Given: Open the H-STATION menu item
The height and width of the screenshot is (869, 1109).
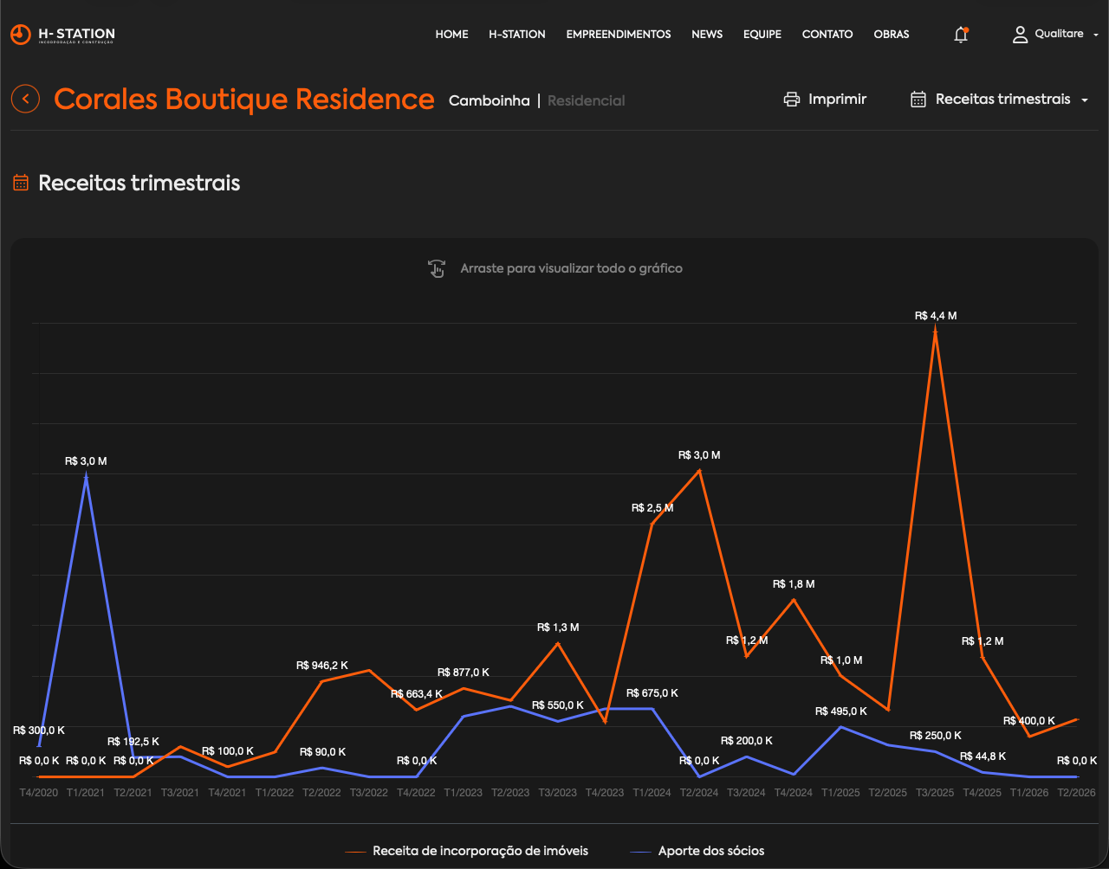Looking at the screenshot, I should point(517,35).
